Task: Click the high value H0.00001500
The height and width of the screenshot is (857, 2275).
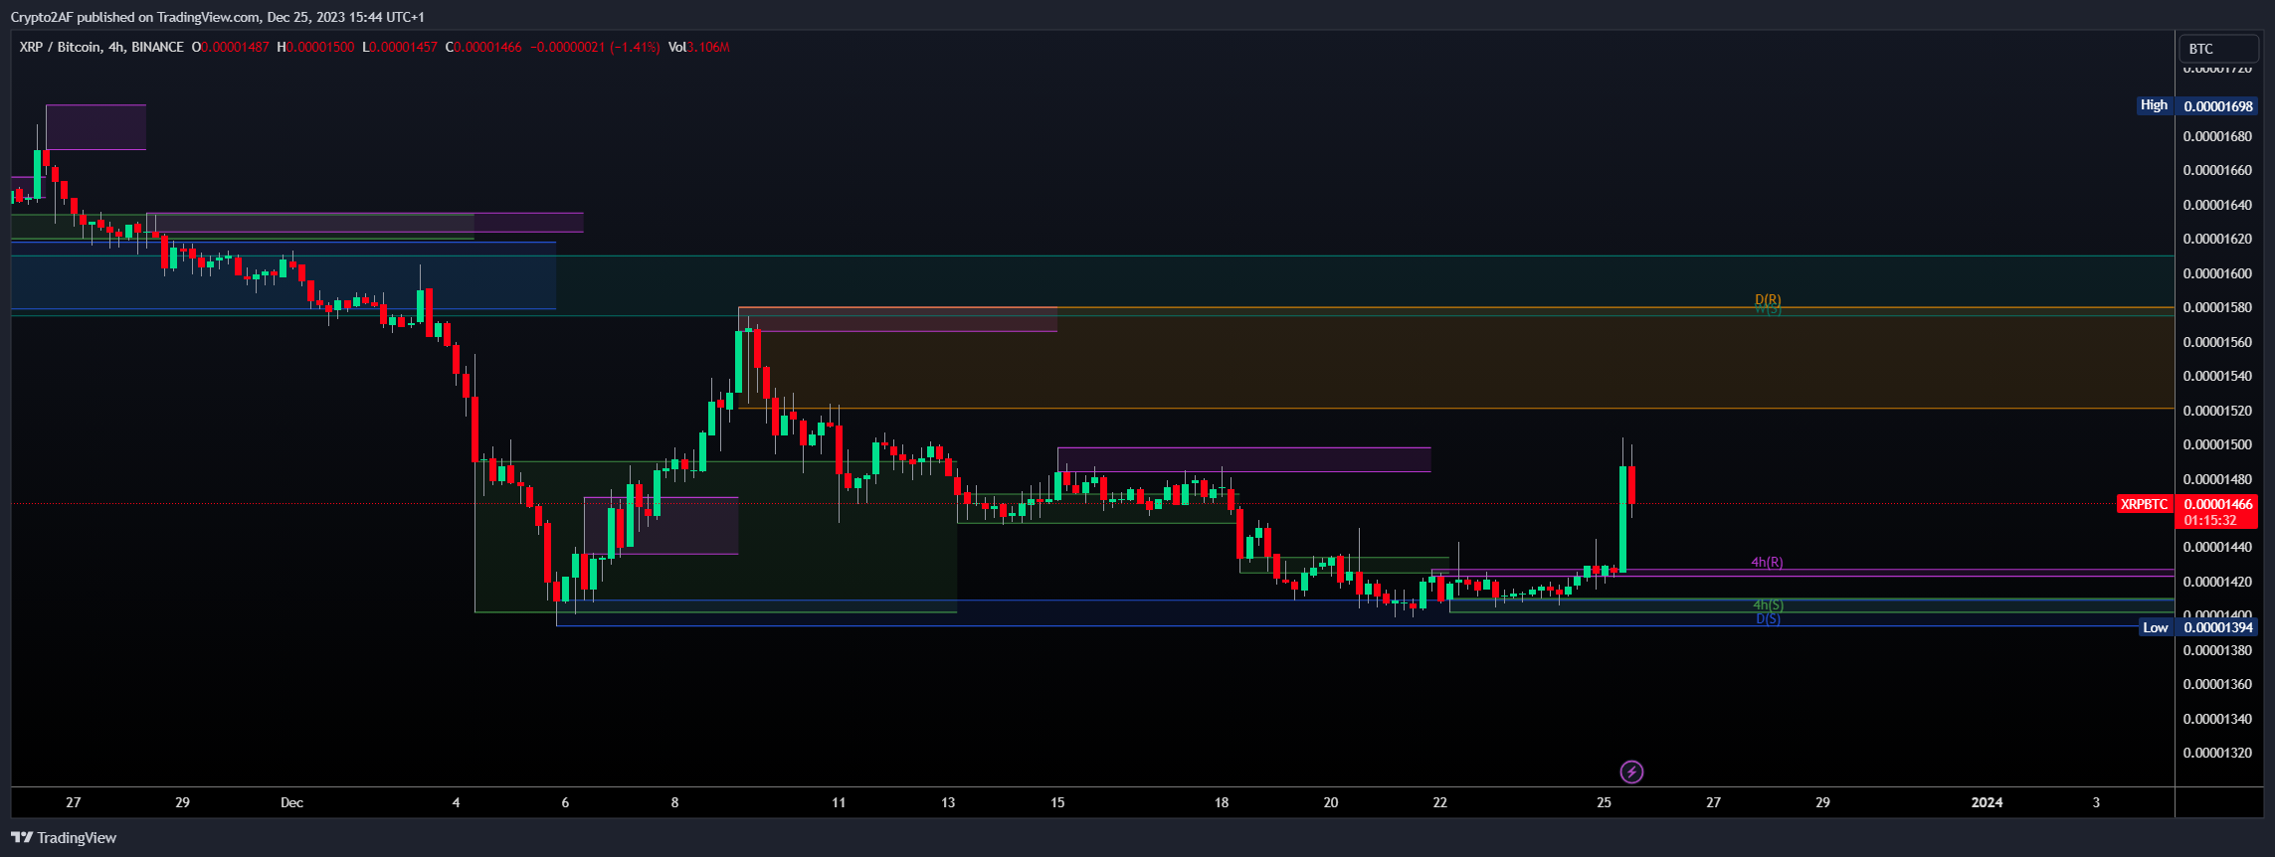Action: tap(315, 47)
